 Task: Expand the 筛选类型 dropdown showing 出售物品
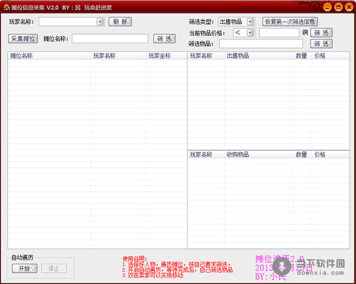coord(250,21)
